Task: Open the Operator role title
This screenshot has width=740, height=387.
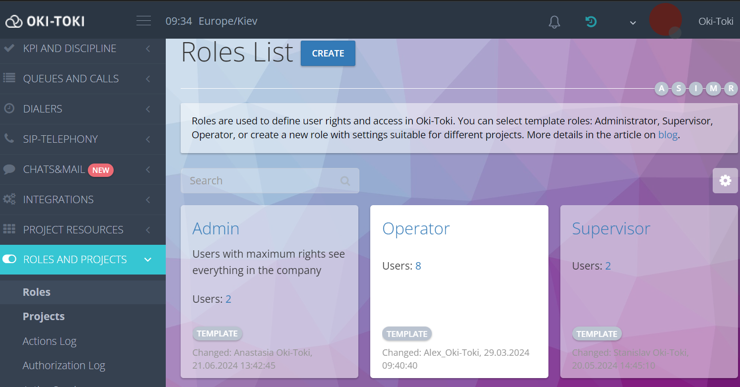Action: tap(416, 228)
